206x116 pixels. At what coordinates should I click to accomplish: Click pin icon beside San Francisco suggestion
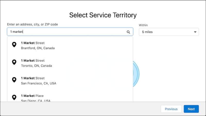click(x=14, y=80)
